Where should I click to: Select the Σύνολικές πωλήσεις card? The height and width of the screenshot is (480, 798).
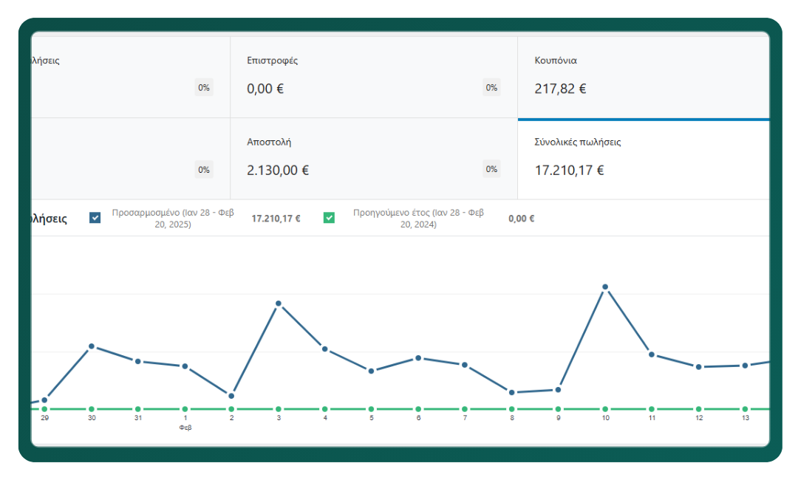point(643,158)
